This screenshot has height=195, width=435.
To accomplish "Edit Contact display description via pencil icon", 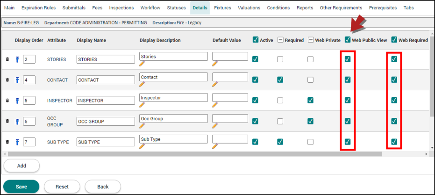I will 142,84.
